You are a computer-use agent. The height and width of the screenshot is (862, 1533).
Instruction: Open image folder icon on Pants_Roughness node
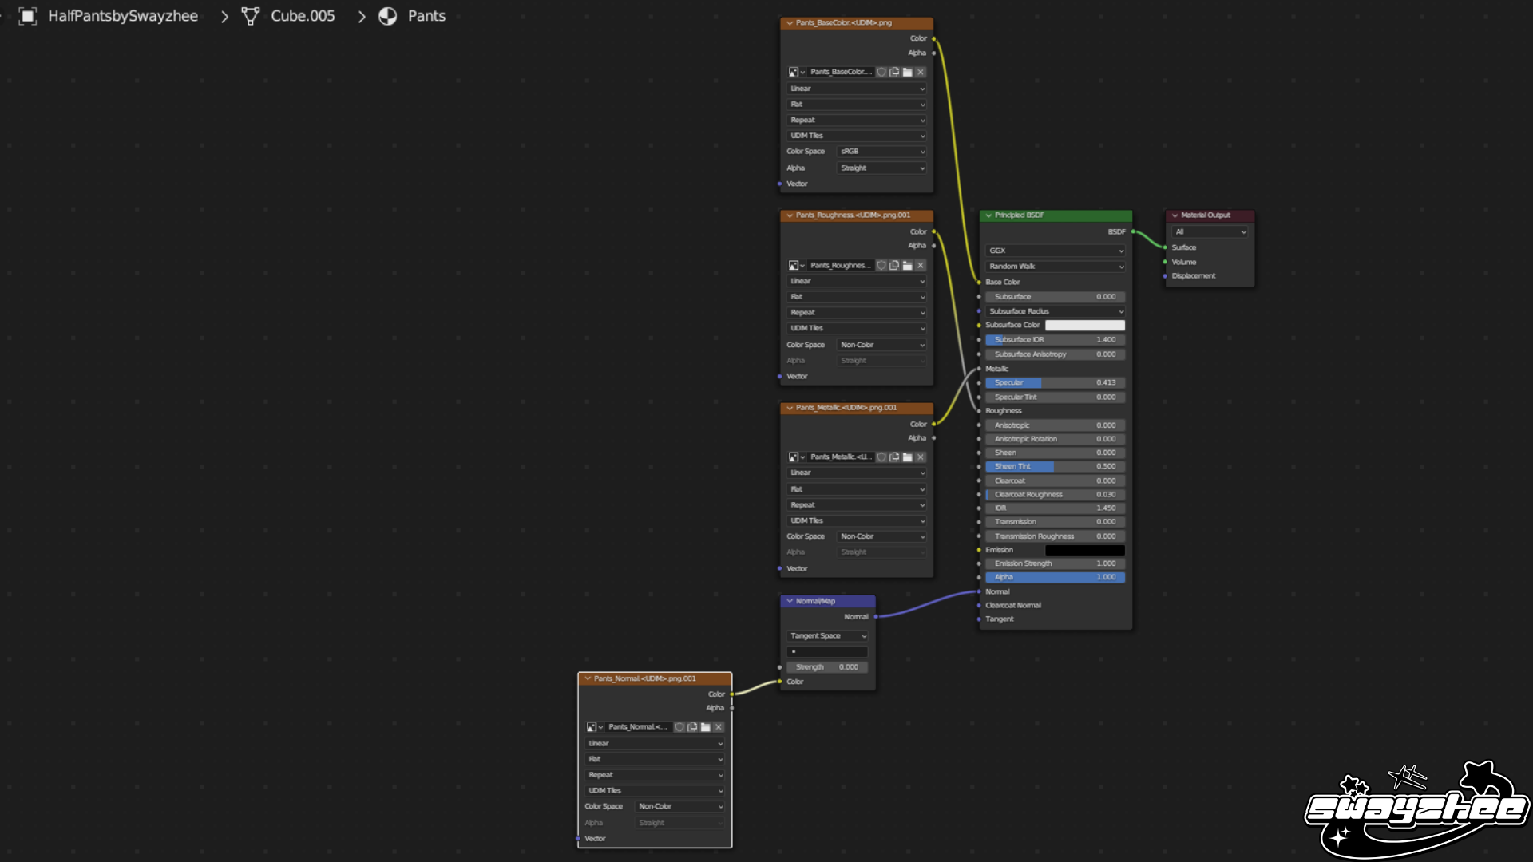pyautogui.click(x=907, y=265)
